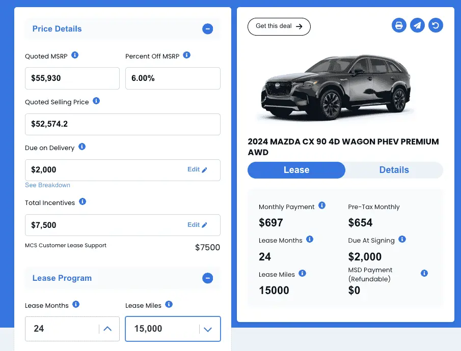This screenshot has height=351, width=461.
Task: Click info icon beside MSD Payment (Refundable)
Action: 424,274
